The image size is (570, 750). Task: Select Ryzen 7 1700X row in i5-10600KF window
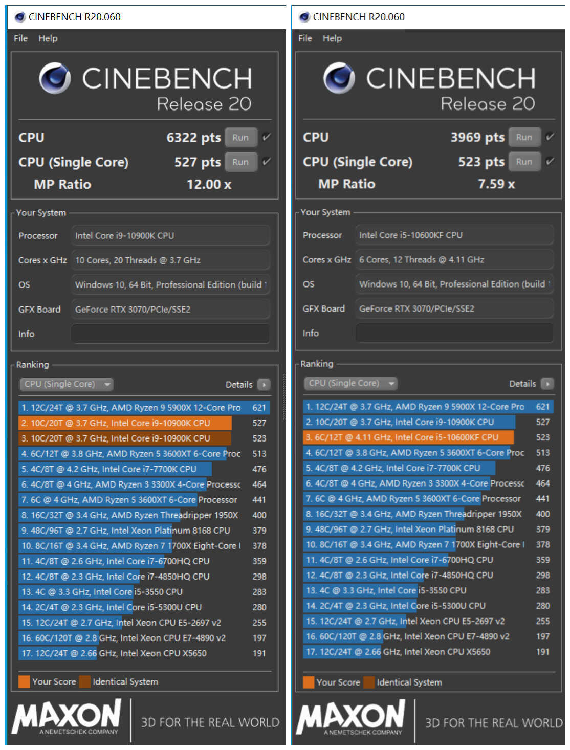(428, 545)
